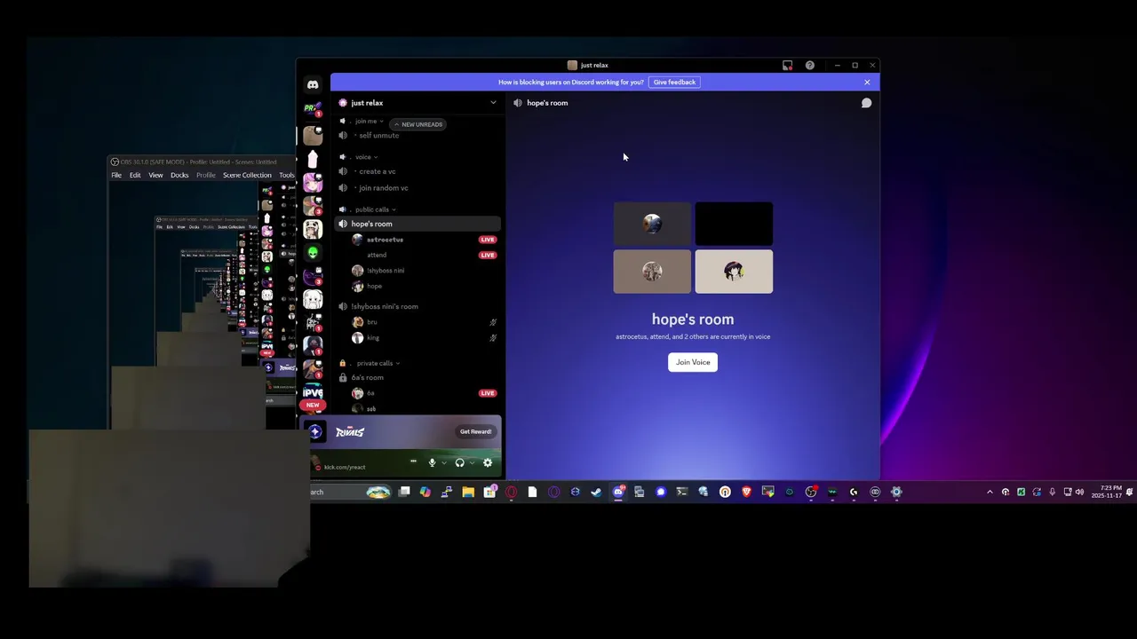
Task: Open the IPV6 server icon
Action: click(313, 392)
